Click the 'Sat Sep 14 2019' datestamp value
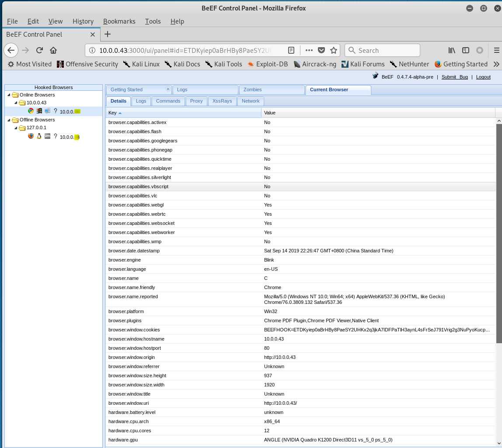The height and width of the screenshot is (448, 502). pos(328,251)
